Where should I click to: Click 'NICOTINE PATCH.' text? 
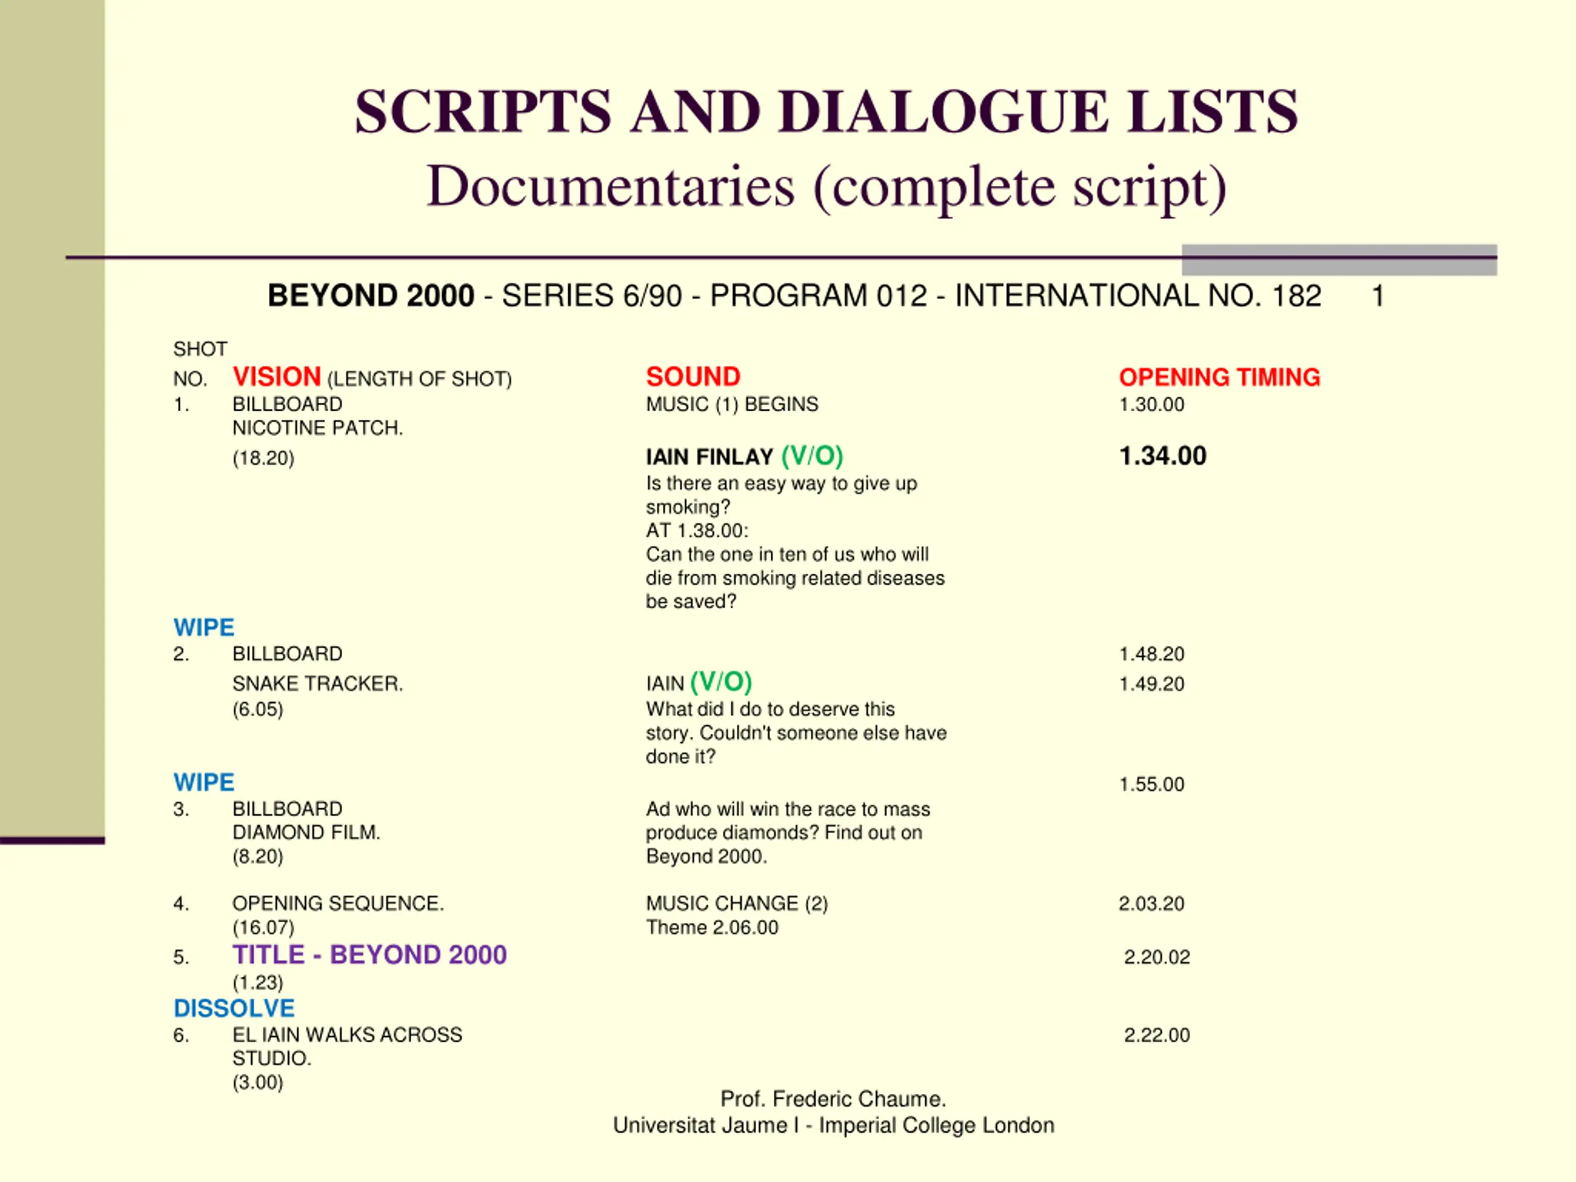pyautogui.click(x=318, y=428)
